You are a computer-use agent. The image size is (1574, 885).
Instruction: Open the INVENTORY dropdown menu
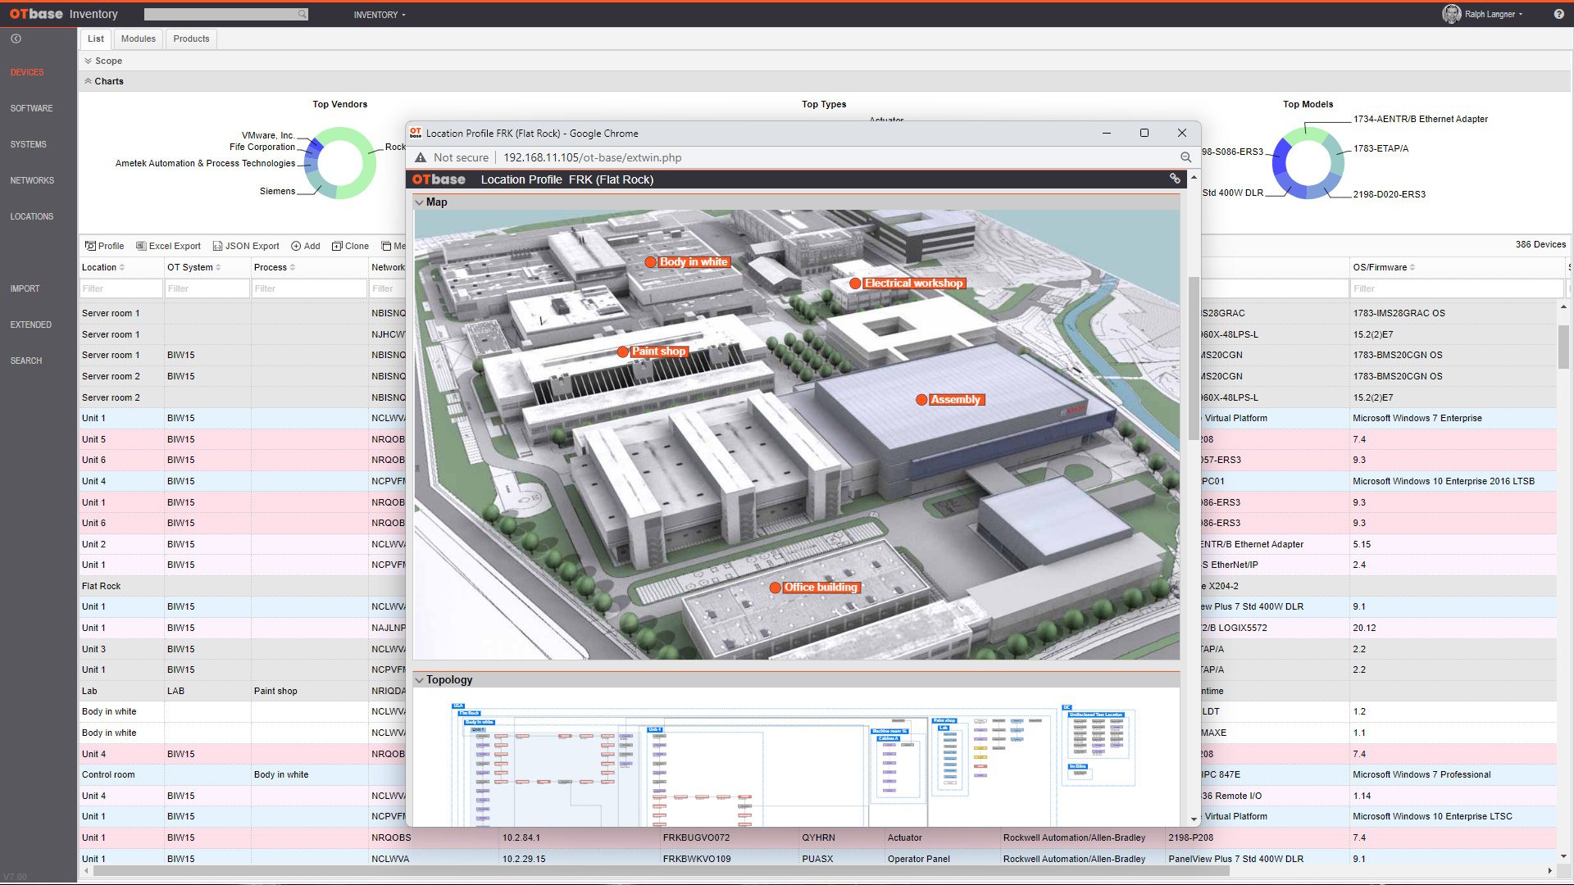[x=380, y=15]
